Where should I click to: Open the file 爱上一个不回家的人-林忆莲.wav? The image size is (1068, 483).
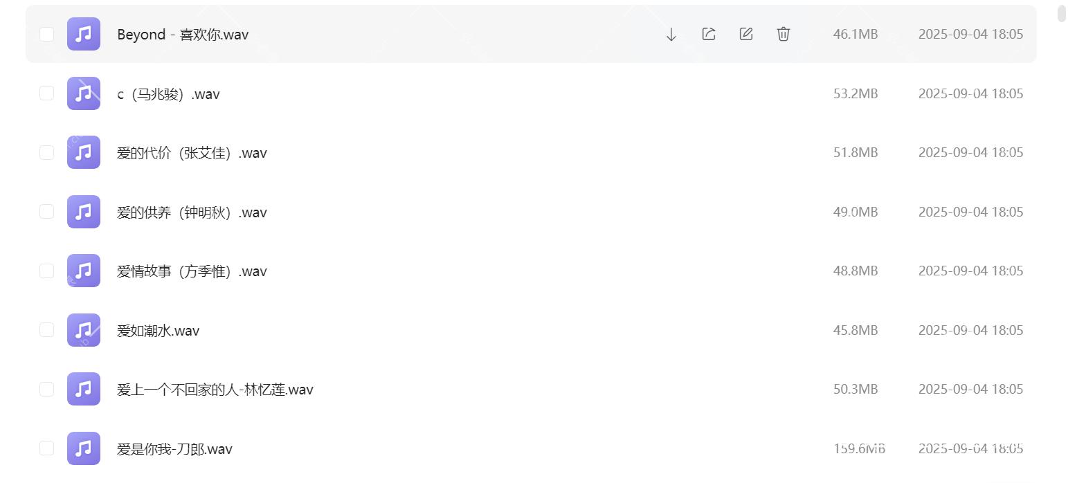pyautogui.click(x=215, y=389)
